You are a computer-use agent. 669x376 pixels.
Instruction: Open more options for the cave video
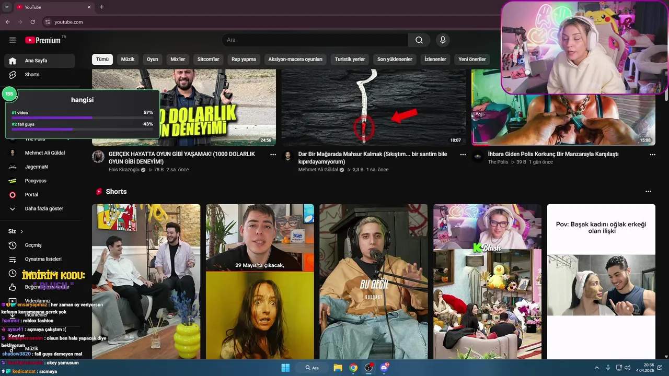[463, 155]
